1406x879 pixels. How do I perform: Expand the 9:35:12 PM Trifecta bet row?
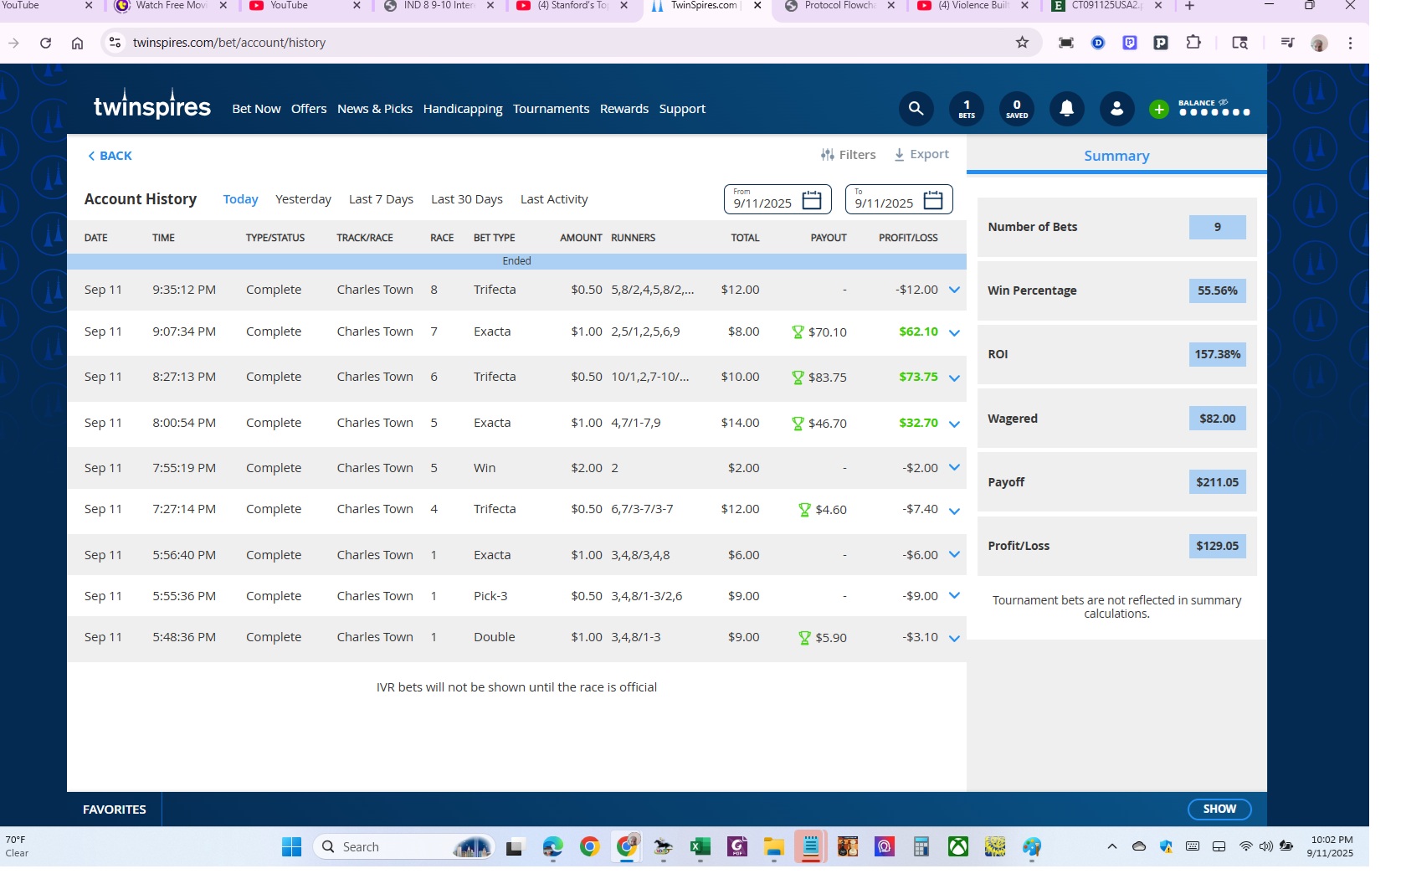[x=954, y=290]
